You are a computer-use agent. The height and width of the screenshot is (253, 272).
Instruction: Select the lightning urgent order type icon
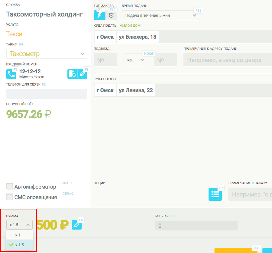99,15
